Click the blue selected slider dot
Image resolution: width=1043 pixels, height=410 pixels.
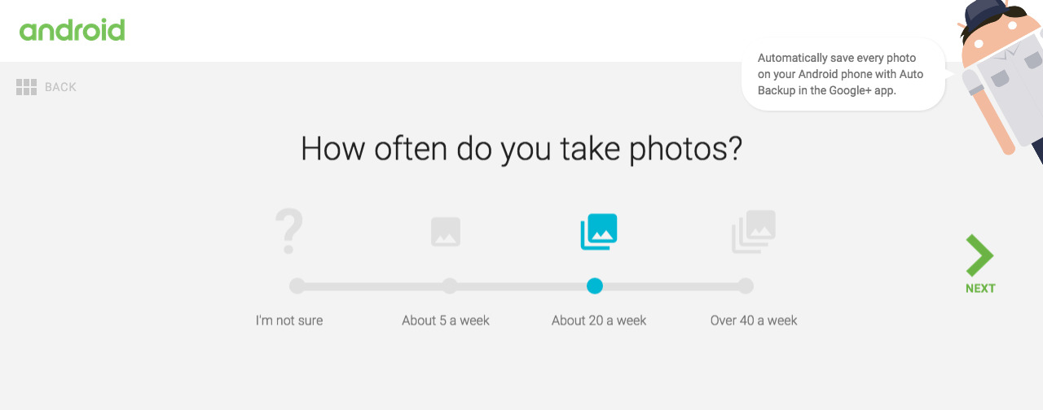click(595, 286)
